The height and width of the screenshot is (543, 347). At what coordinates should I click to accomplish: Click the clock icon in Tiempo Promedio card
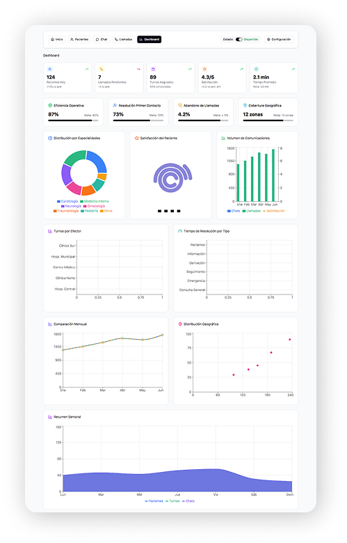[256, 69]
